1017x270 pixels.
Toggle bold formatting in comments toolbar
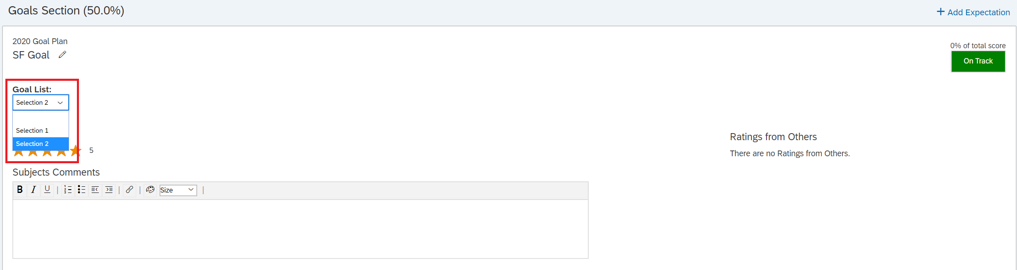(x=19, y=190)
